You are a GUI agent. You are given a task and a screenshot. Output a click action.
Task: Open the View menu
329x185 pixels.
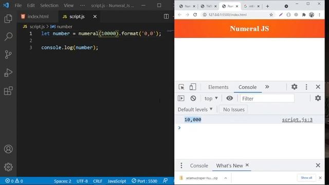pos(68,6)
